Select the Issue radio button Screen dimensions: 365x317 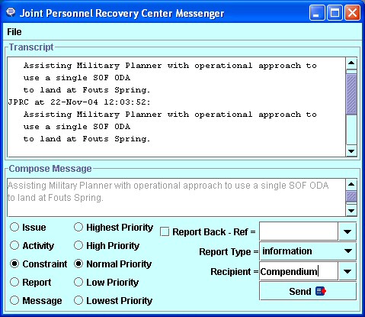coord(14,227)
